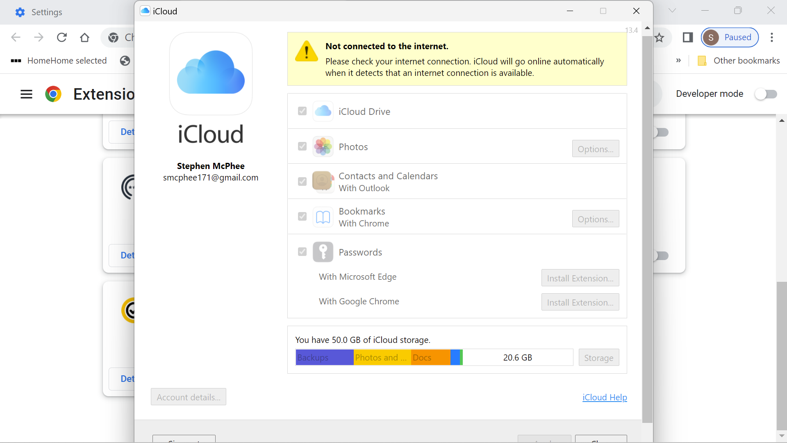Open Chrome home page icon
787x443 pixels.
pyautogui.click(x=85, y=37)
